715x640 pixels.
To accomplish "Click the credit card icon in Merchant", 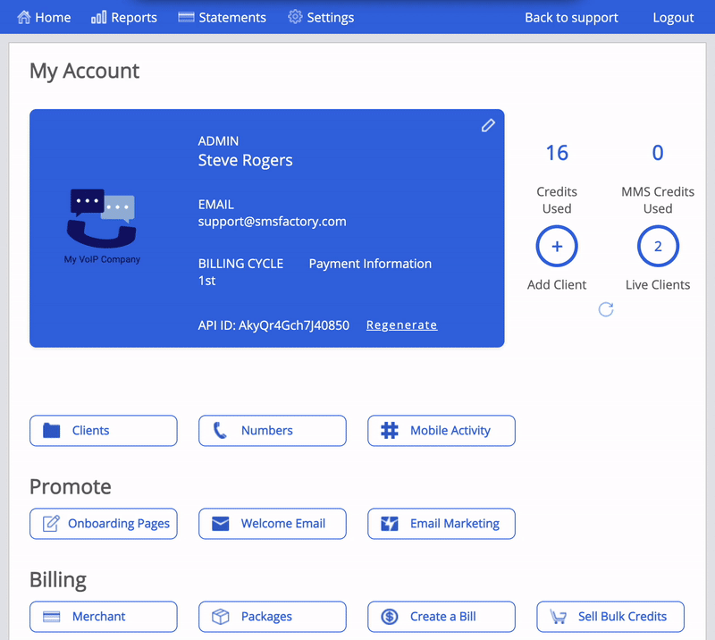I will coord(52,617).
